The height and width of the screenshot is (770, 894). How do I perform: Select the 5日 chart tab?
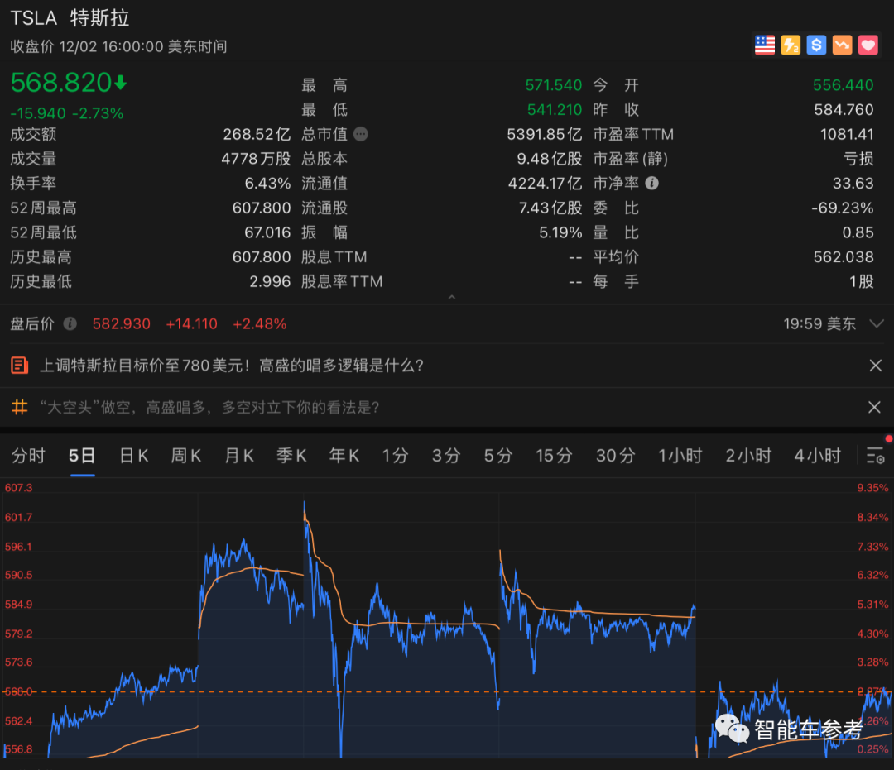[82, 456]
